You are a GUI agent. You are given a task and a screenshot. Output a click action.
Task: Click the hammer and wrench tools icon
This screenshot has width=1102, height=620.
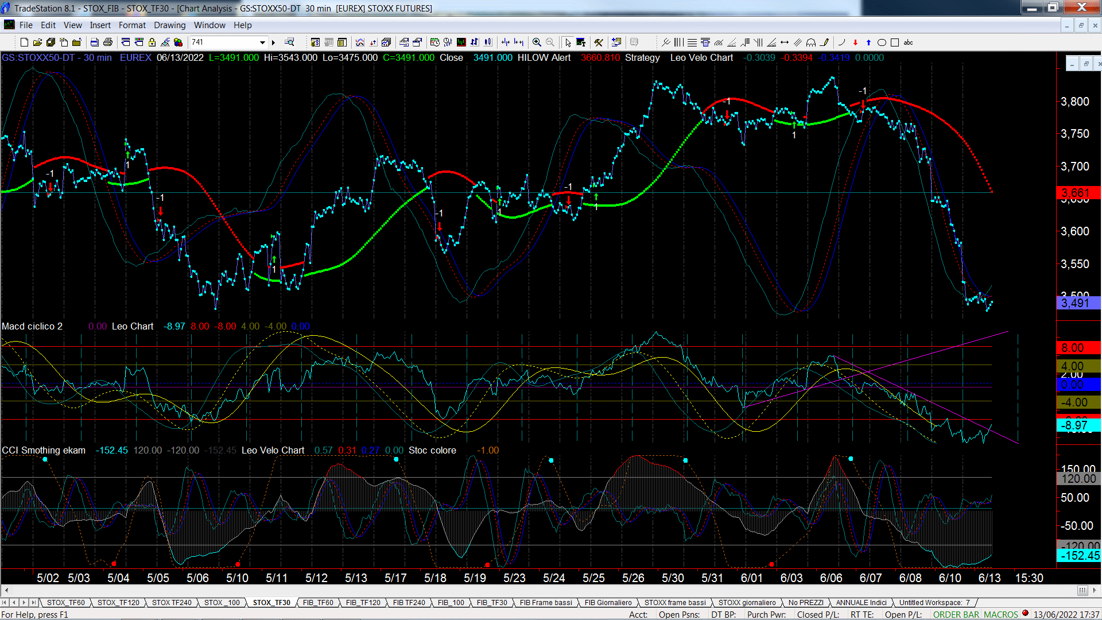pos(598,42)
